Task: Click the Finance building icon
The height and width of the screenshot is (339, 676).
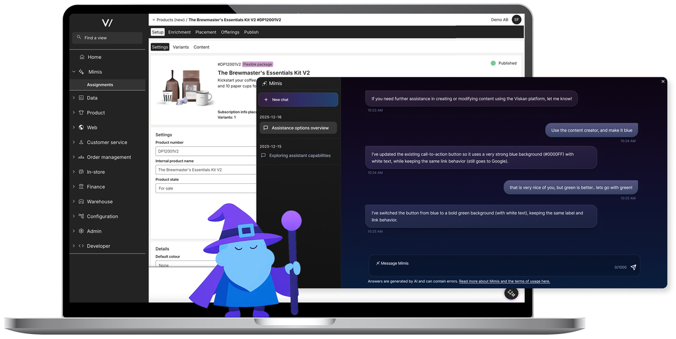Action: [x=81, y=186]
